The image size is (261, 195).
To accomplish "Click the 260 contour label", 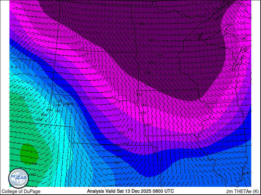I will tap(148, 85).
